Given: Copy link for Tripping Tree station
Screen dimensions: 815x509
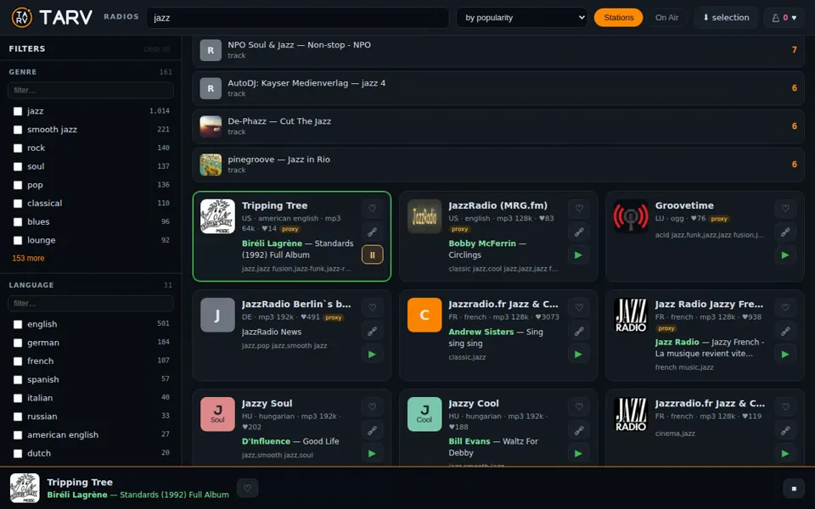Looking at the screenshot, I should (372, 232).
